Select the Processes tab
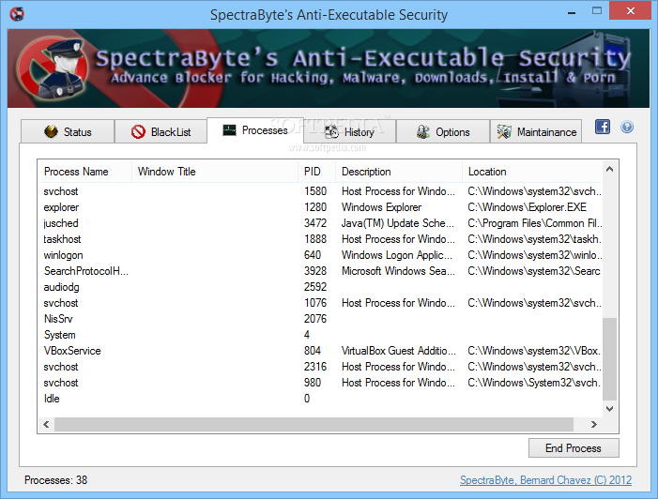 click(255, 130)
